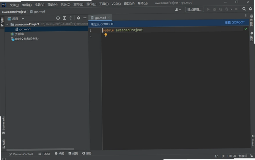Viewport: 255px width, 160px height.
Task: Open the 窗口(W) menu
Action: pos(129,4)
